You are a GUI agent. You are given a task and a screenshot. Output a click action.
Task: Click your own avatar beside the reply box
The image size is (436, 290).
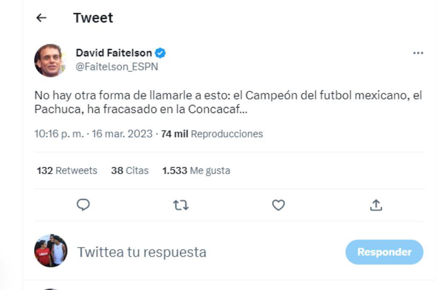click(x=50, y=252)
